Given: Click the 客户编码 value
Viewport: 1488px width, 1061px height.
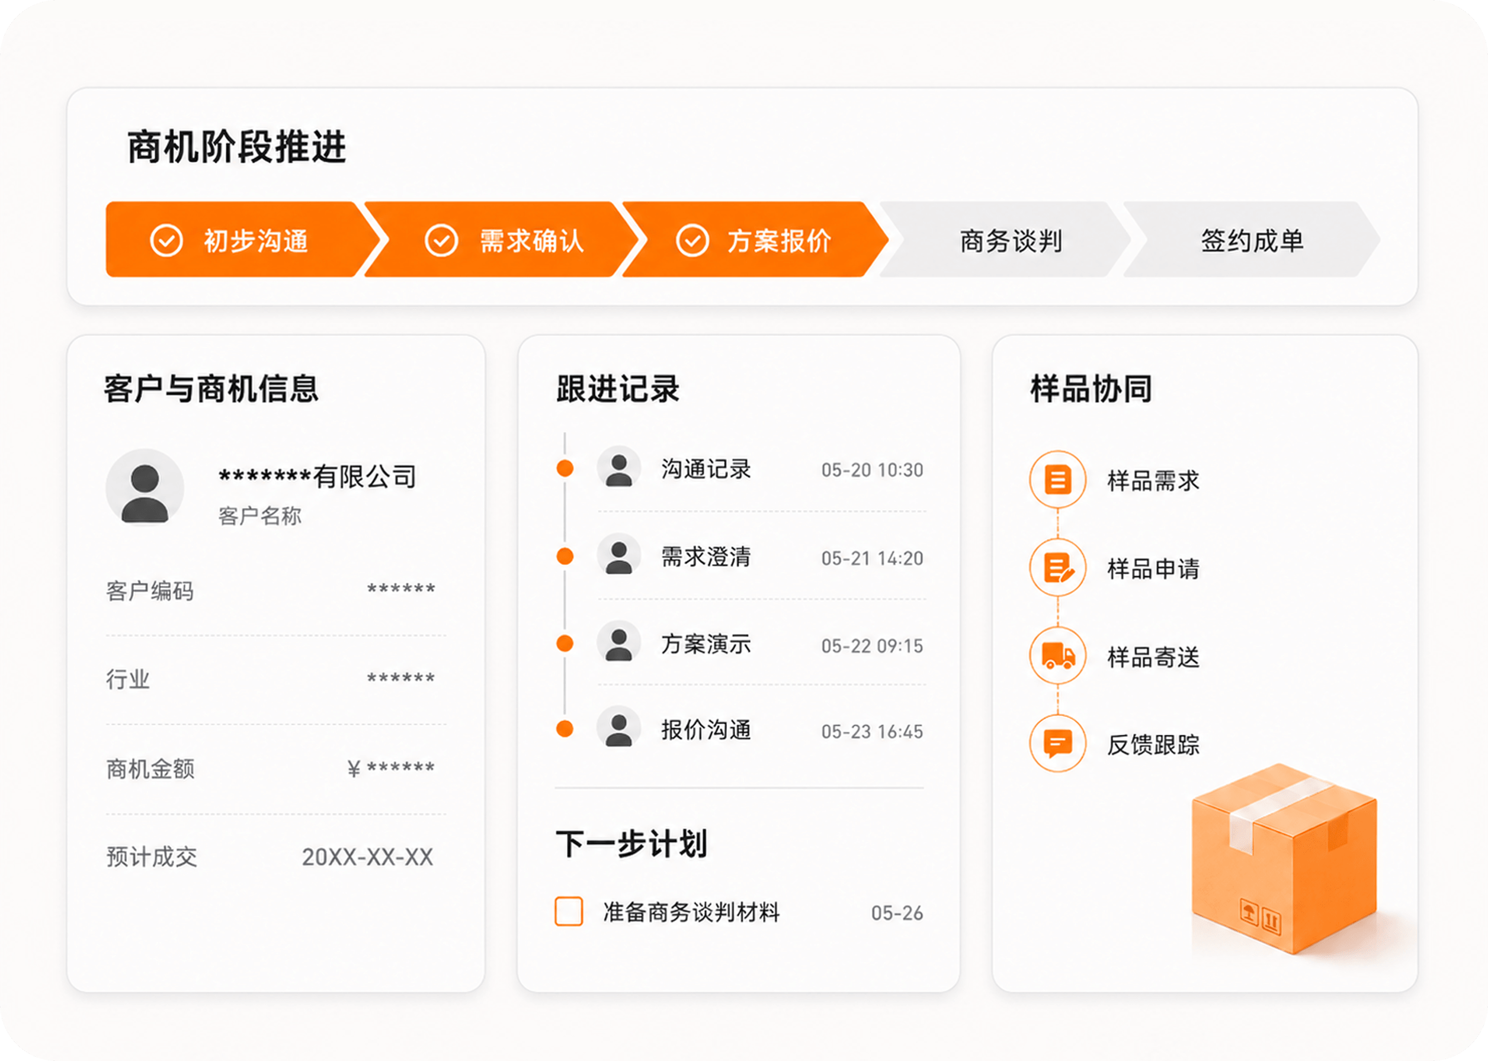Looking at the screenshot, I should click(x=400, y=589).
